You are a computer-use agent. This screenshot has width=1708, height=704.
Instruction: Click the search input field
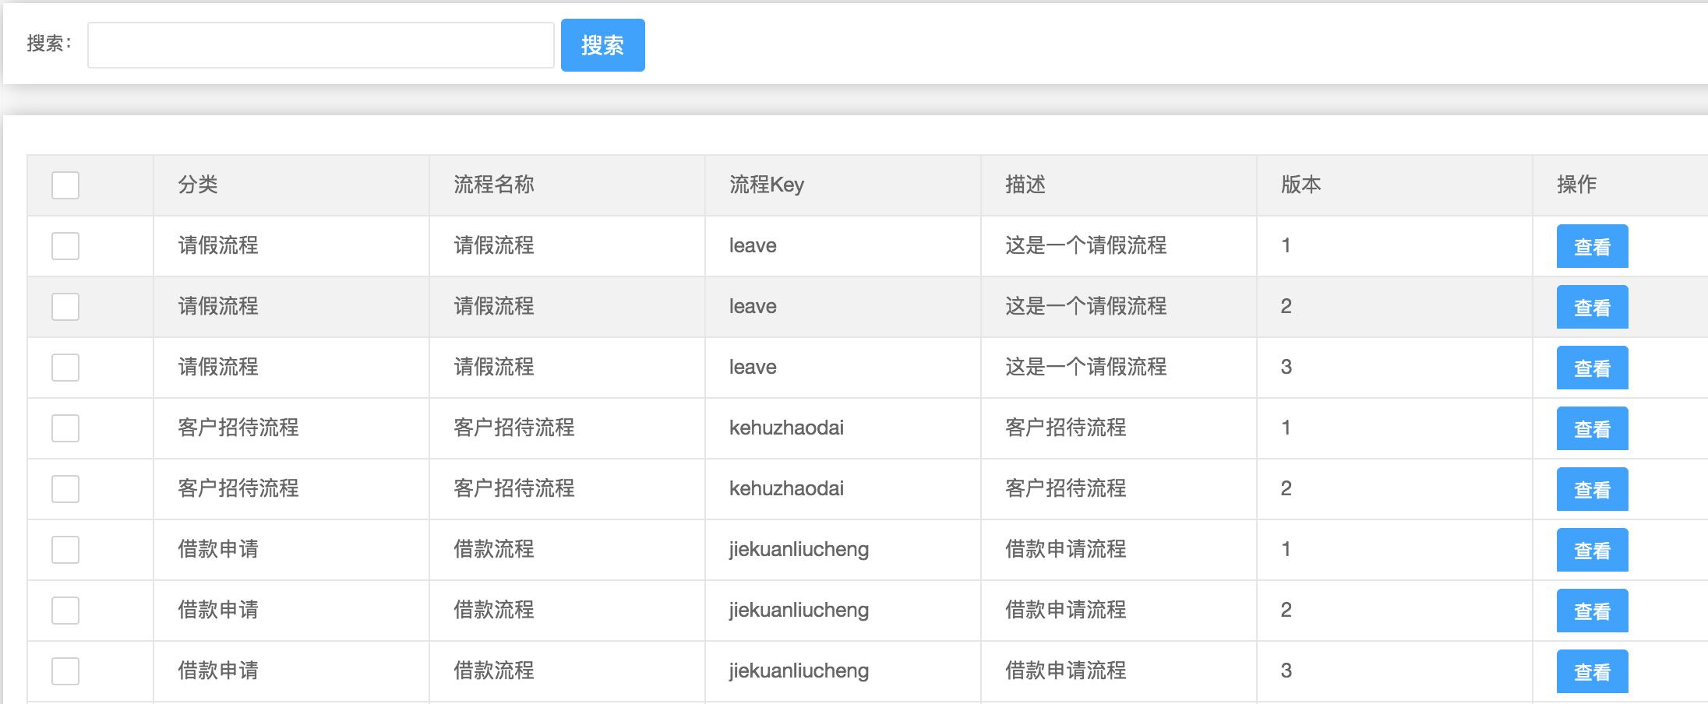tap(321, 45)
